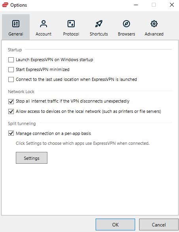The image size is (179, 232).
Task: Open split tunneling Settings button
Action: pos(32,158)
